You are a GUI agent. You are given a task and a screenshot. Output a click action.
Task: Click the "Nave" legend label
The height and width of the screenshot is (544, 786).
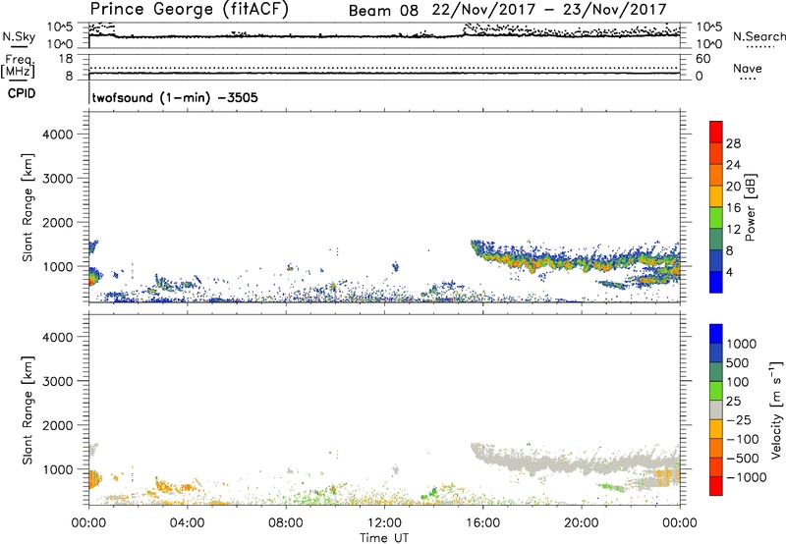(748, 68)
